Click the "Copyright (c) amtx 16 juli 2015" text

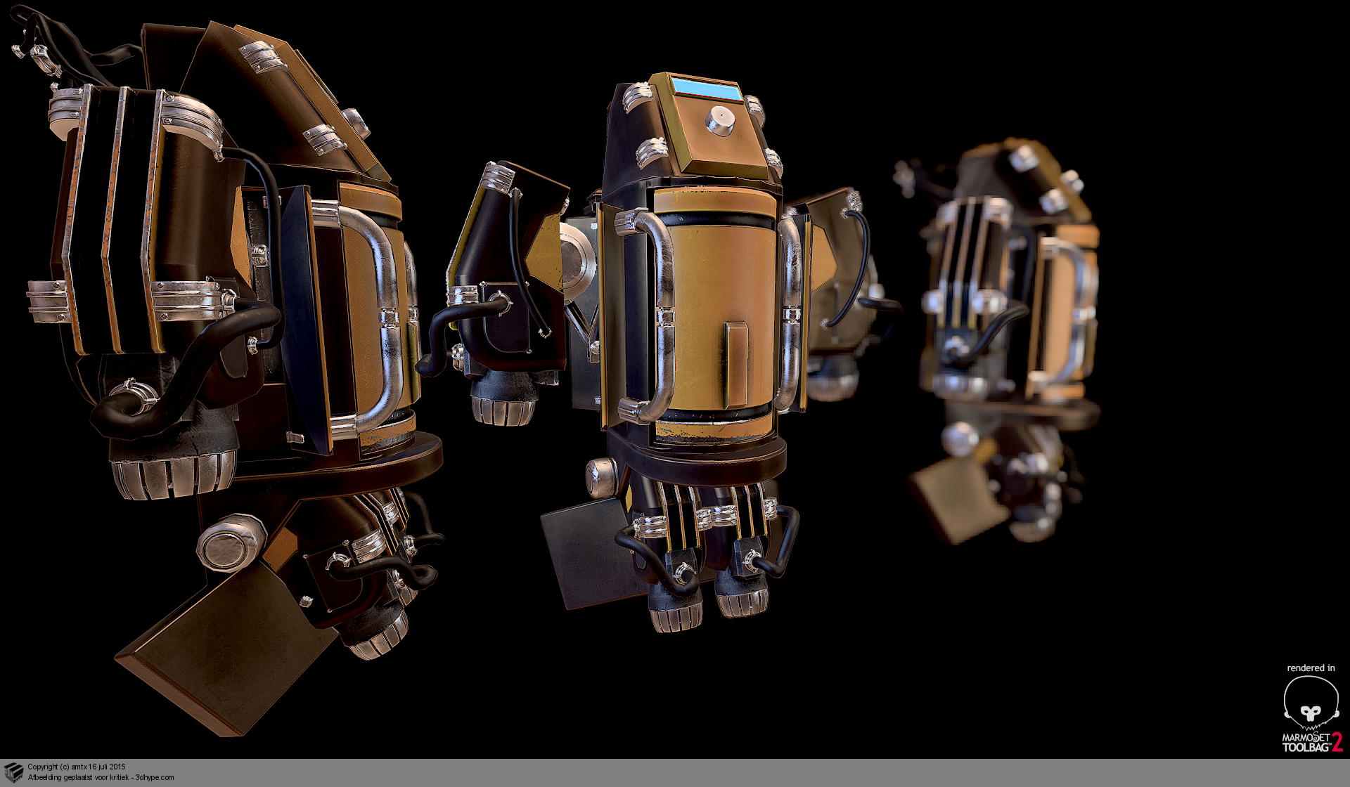tap(77, 767)
